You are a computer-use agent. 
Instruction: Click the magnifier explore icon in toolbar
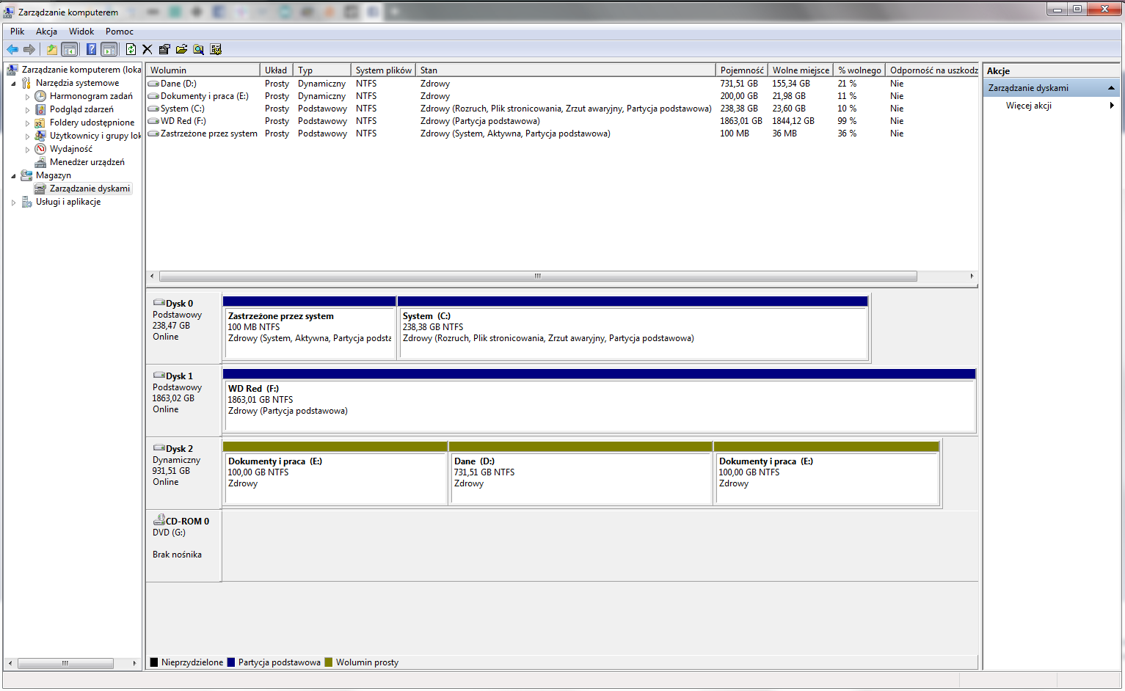199,49
